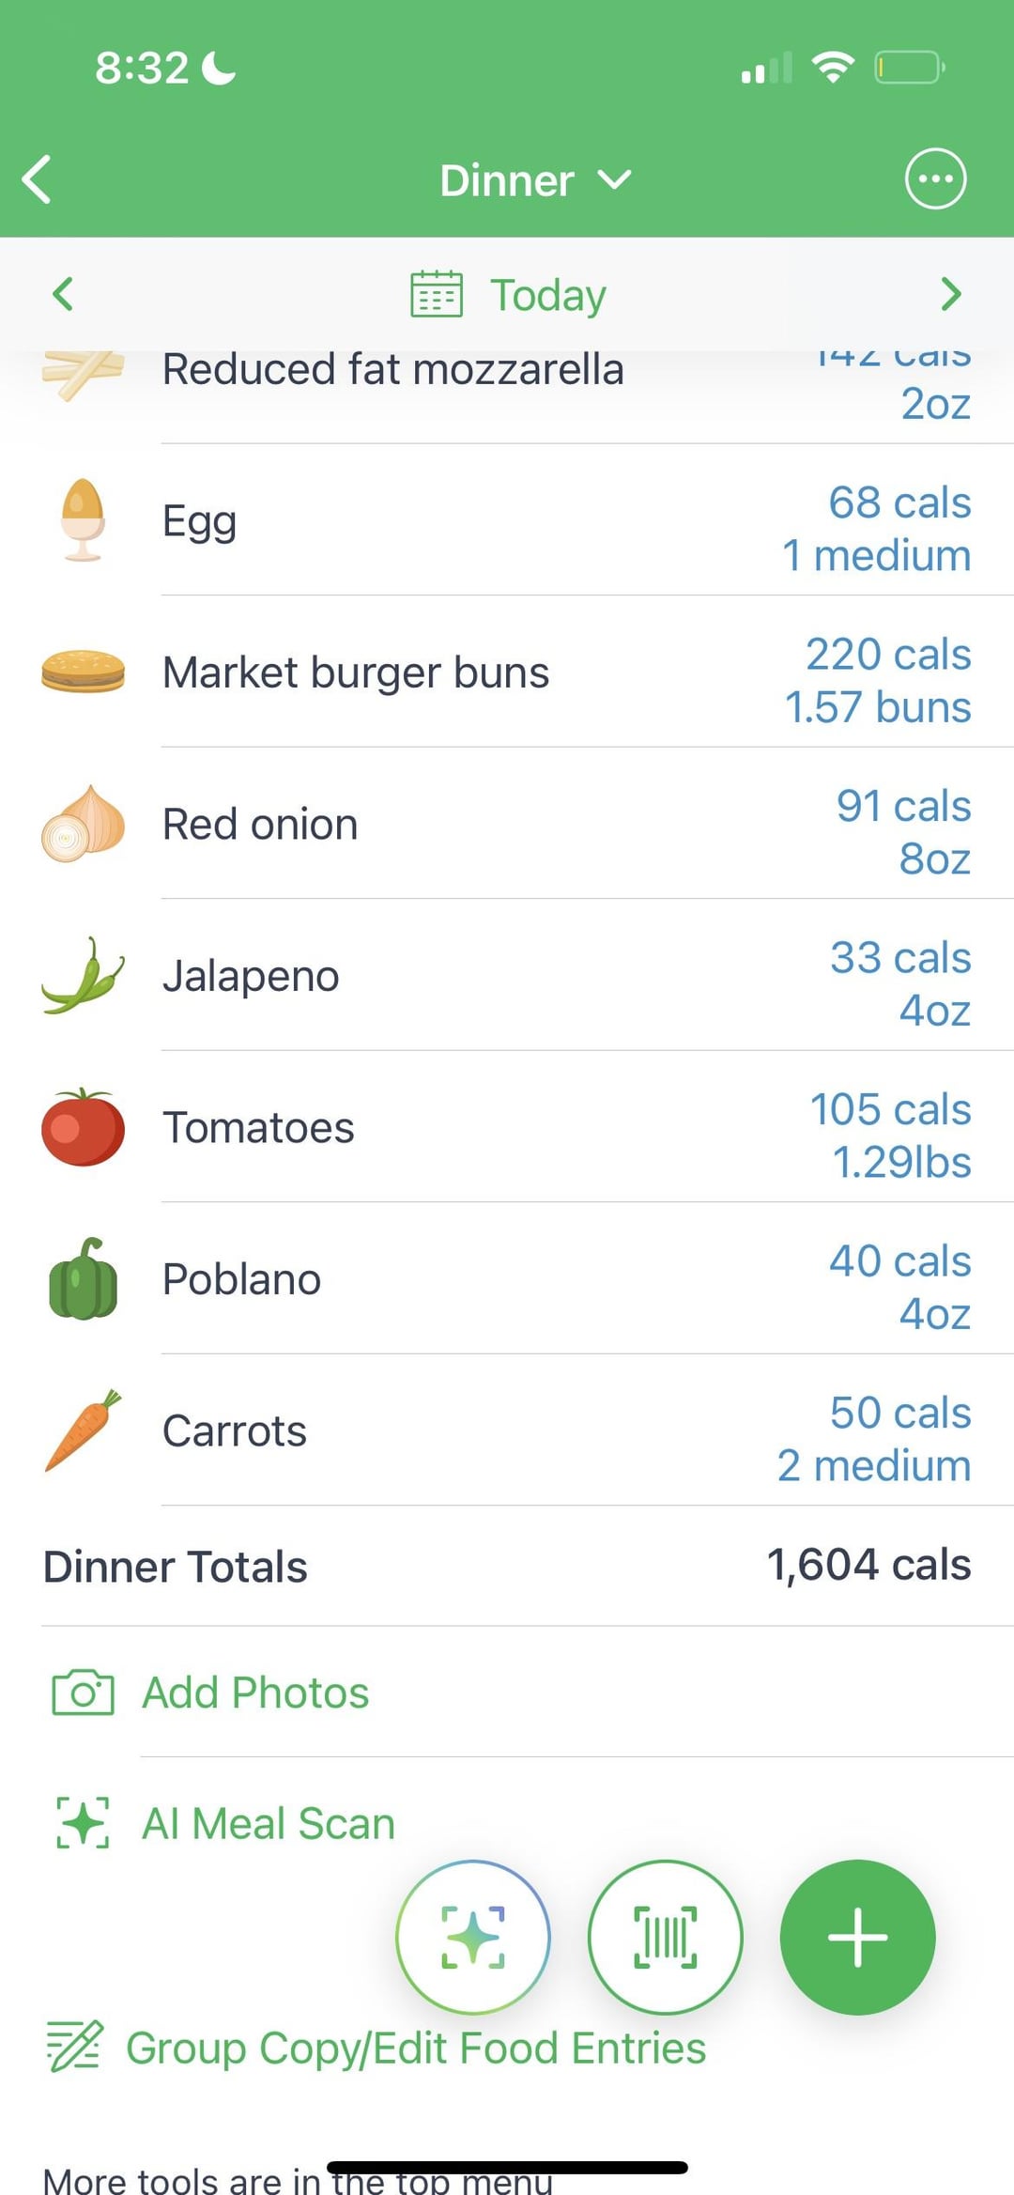Select the Add Photos link

point(255,1693)
